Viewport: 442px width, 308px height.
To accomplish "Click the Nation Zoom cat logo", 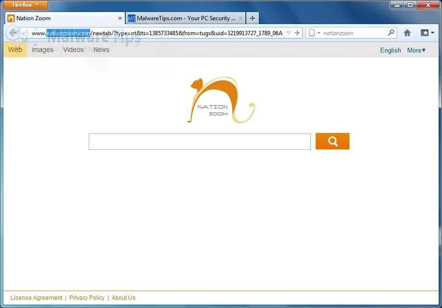I will [x=221, y=100].
